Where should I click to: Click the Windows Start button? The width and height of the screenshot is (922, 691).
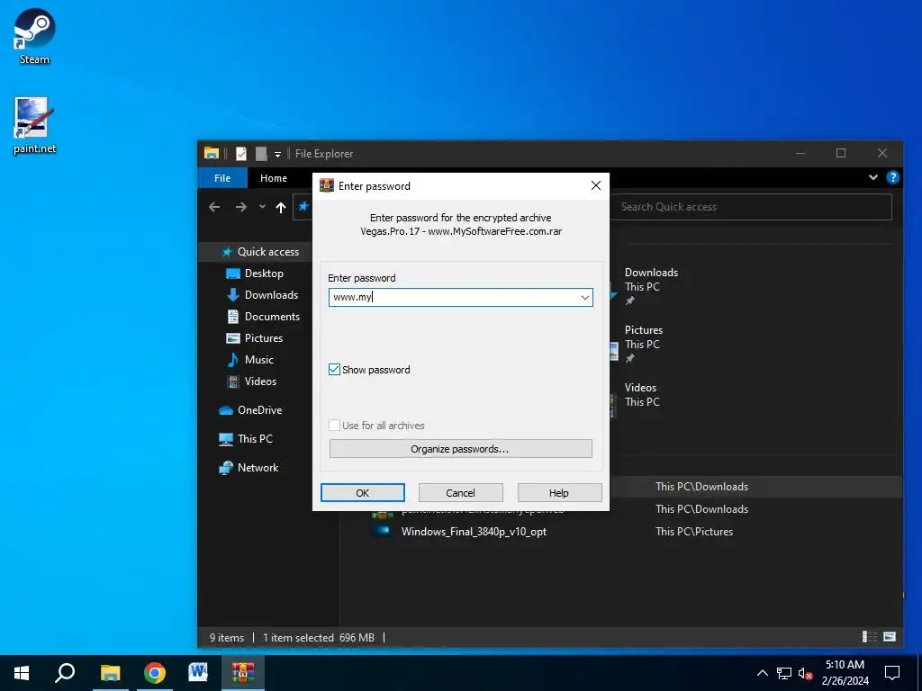tap(22, 673)
